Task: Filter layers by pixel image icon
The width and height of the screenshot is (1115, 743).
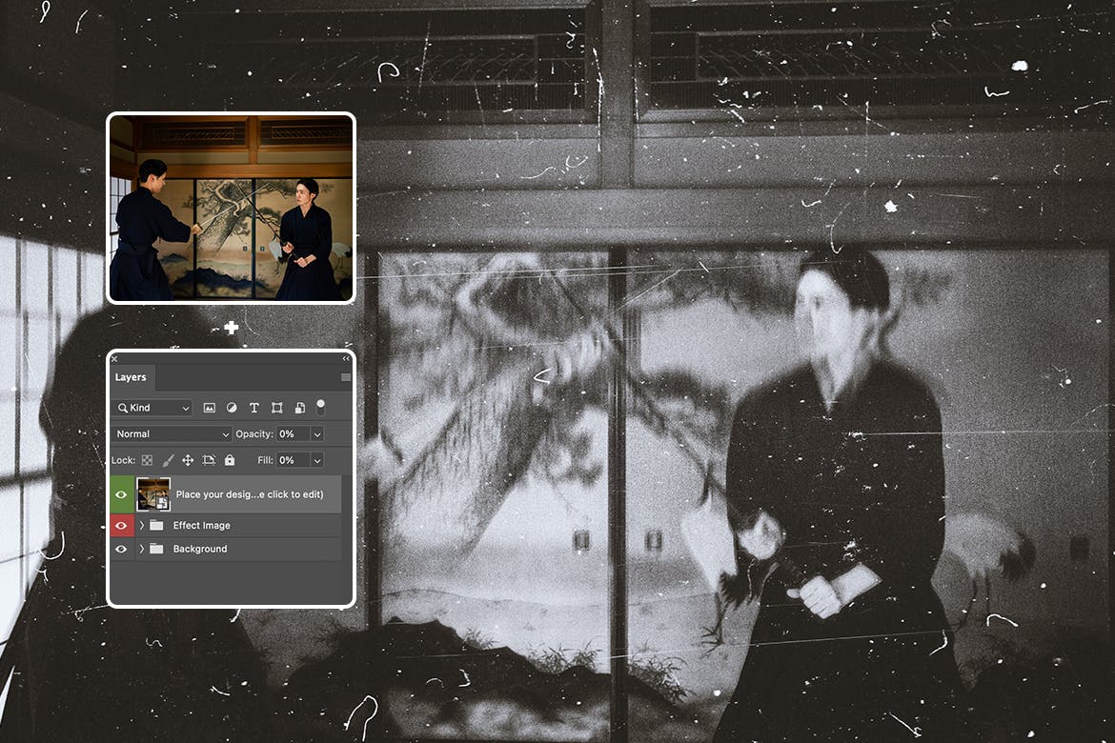Action: (x=210, y=408)
